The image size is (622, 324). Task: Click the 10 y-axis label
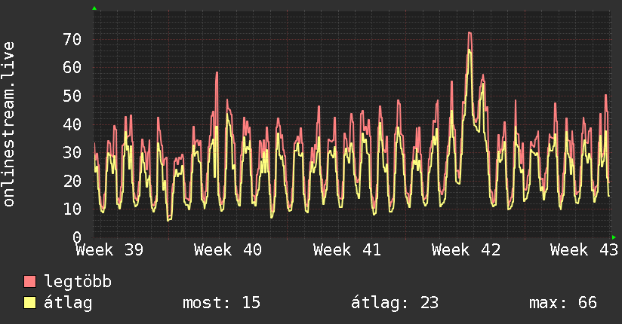click(72, 209)
